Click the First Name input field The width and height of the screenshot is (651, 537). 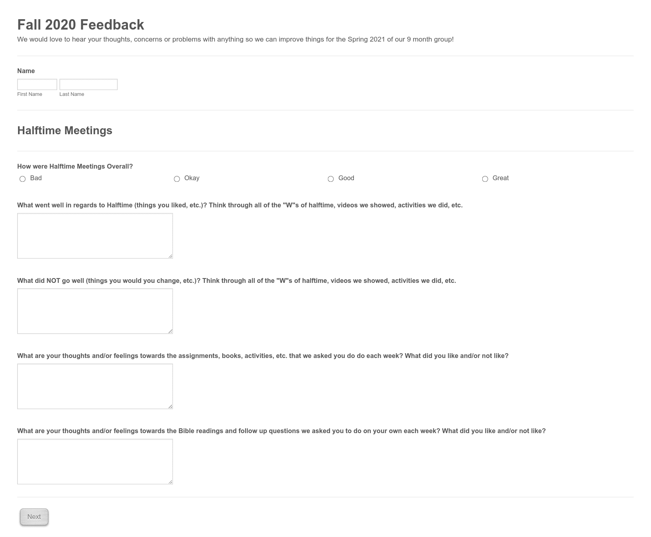(37, 84)
